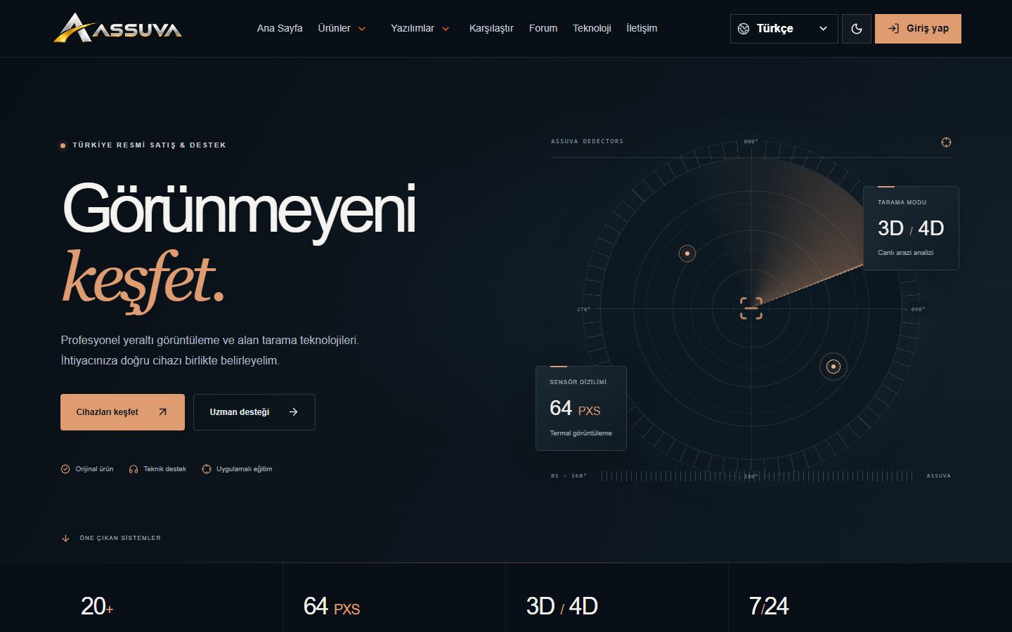Click the Cihazları keşfet button
This screenshot has height=632, width=1012.
(x=122, y=412)
